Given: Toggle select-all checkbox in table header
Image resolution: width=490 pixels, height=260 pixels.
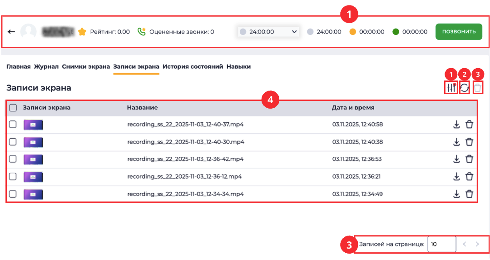Looking at the screenshot, I should tap(13, 108).
